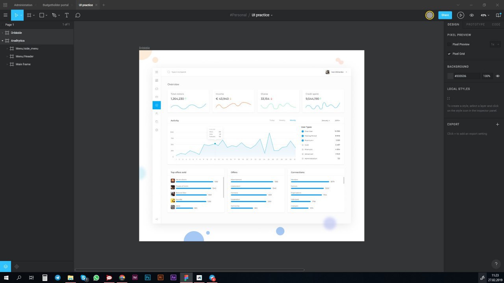Click the user avatar in toolbar

[430, 15]
